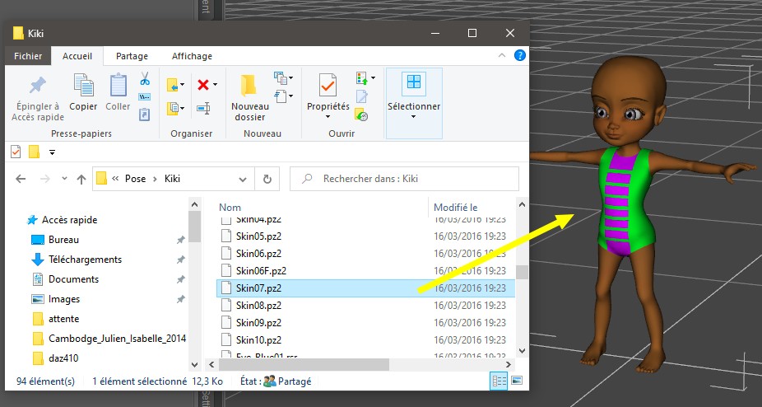Click quick access toolbar new folder icon
The height and width of the screenshot is (407, 762).
click(x=34, y=152)
